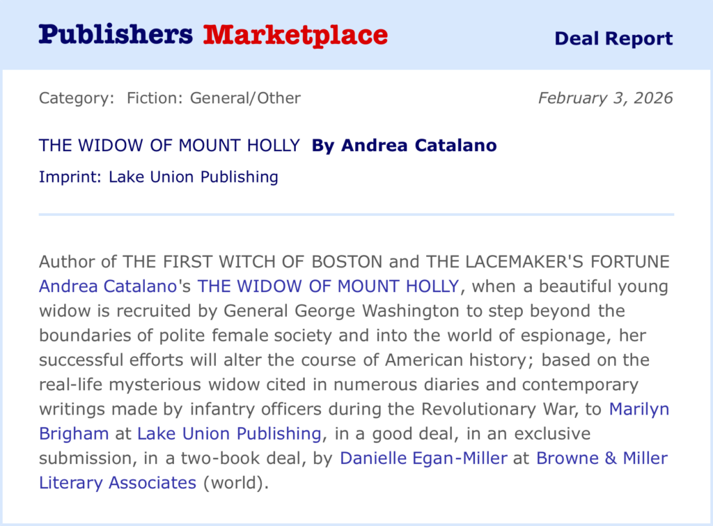
Task: Click the headline title above the Imprint line
Action: (169, 146)
